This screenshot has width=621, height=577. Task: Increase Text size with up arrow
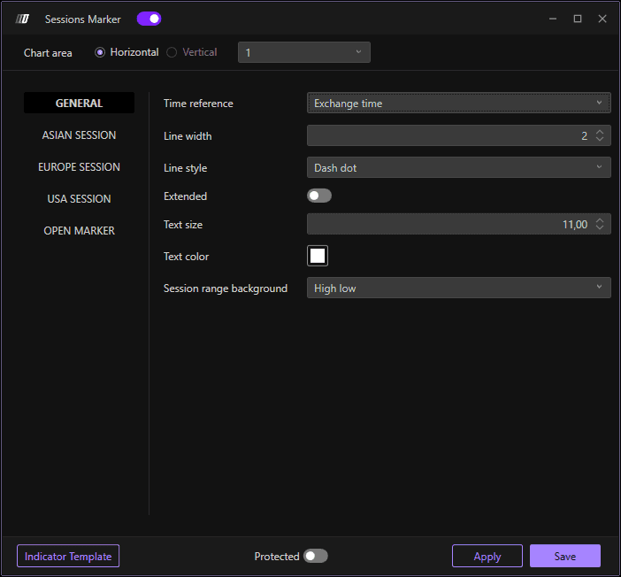pyautogui.click(x=600, y=220)
